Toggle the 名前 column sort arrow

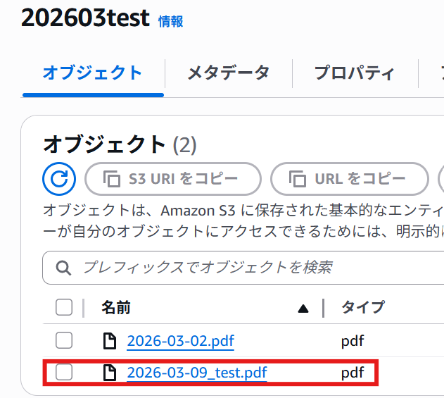[303, 309]
